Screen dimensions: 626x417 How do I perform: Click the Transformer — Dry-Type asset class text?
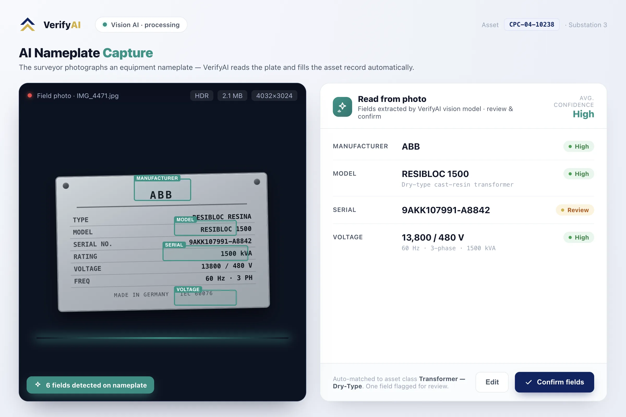tap(399, 382)
